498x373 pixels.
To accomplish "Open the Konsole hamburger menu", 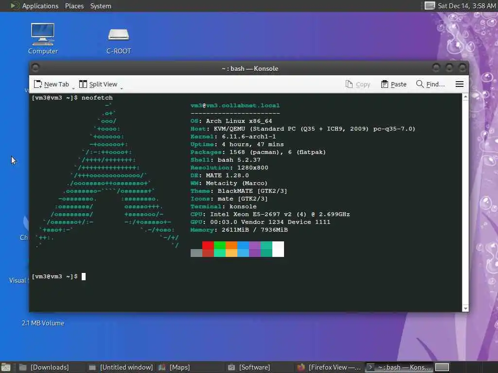I will click(459, 84).
